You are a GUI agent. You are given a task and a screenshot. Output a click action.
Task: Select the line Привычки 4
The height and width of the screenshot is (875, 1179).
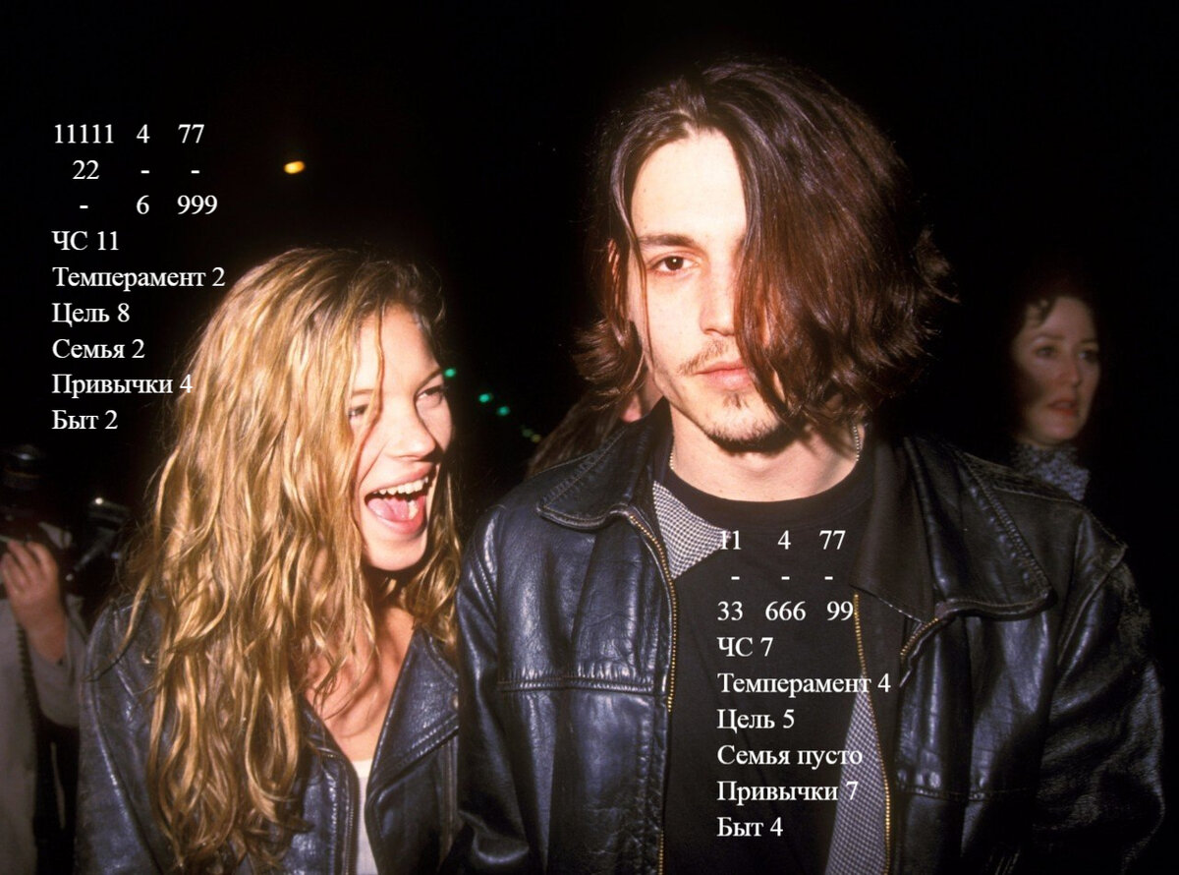point(122,384)
